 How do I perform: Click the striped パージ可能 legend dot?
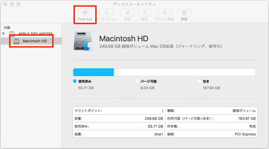pos(137,81)
